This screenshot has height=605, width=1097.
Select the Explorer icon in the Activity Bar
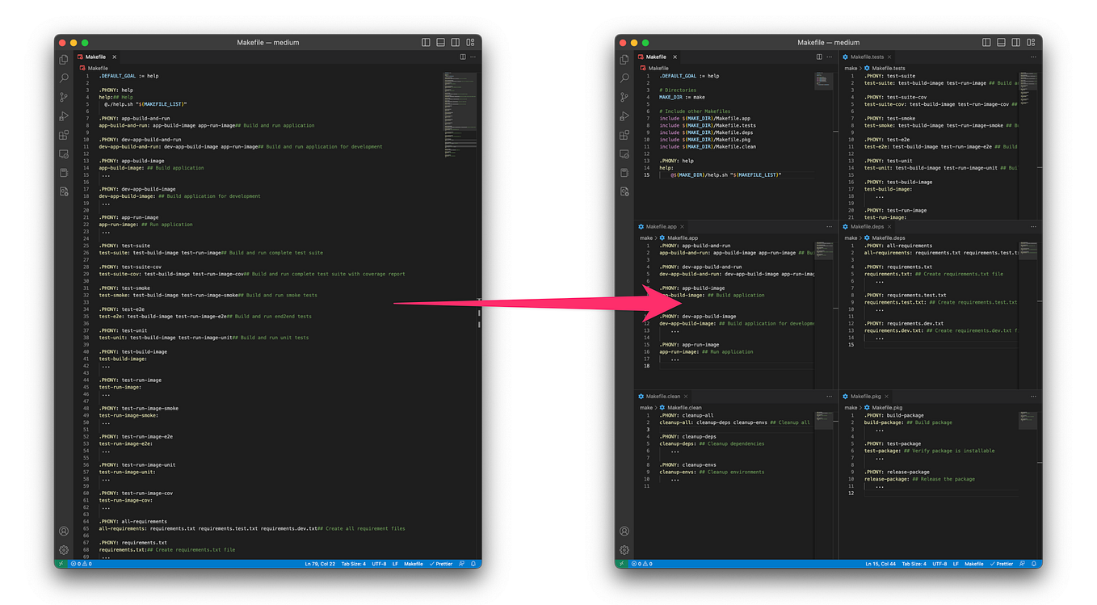click(x=64, y=59)
